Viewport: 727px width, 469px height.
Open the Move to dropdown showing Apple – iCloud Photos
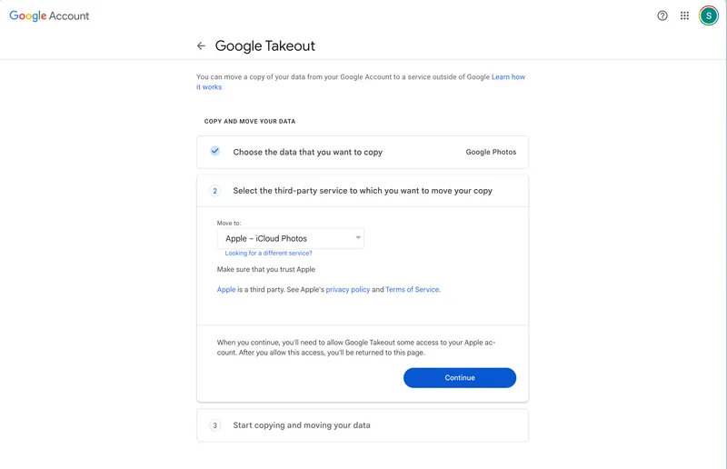coord(290,238)
